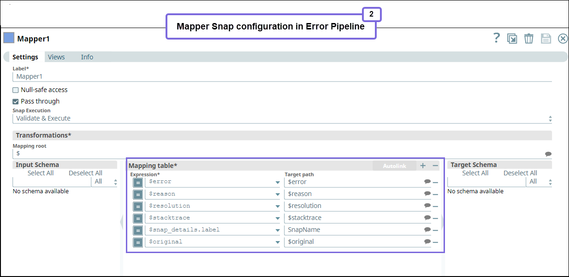Viewport: 569px width, 277px height.
Task: Click Select All in Target Schema
Action: point(475,173)
